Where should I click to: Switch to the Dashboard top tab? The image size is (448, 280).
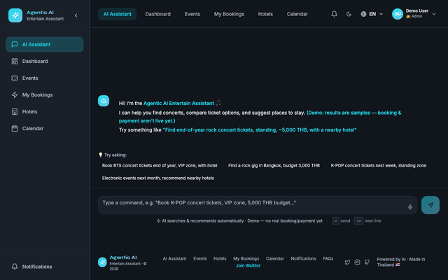[x=157, y=14]
